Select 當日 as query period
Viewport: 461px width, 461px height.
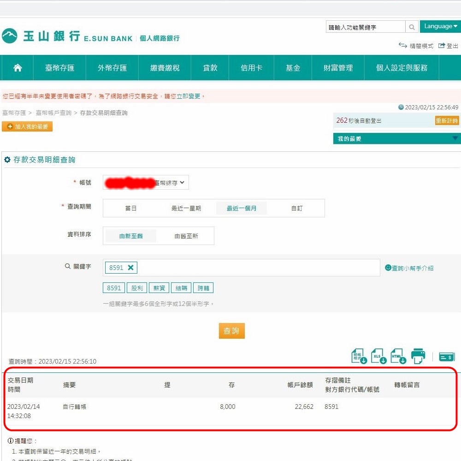point(131,208)
